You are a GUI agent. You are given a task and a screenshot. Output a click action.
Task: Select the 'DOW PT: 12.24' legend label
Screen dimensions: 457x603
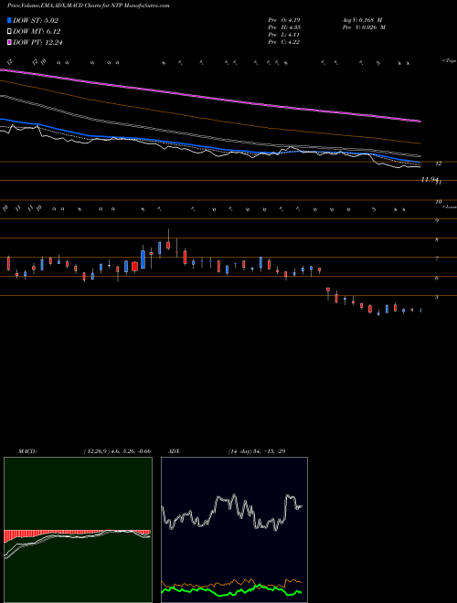click(x=37, y=42)
